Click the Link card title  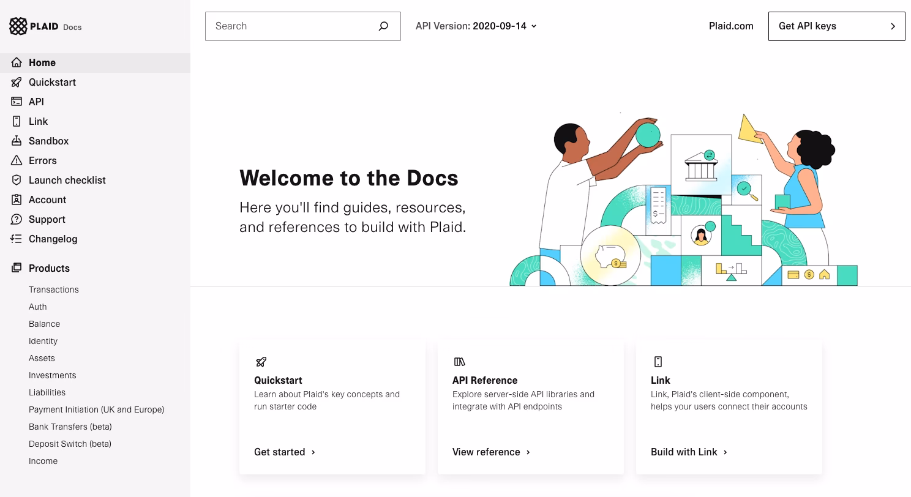coord(660,380)
